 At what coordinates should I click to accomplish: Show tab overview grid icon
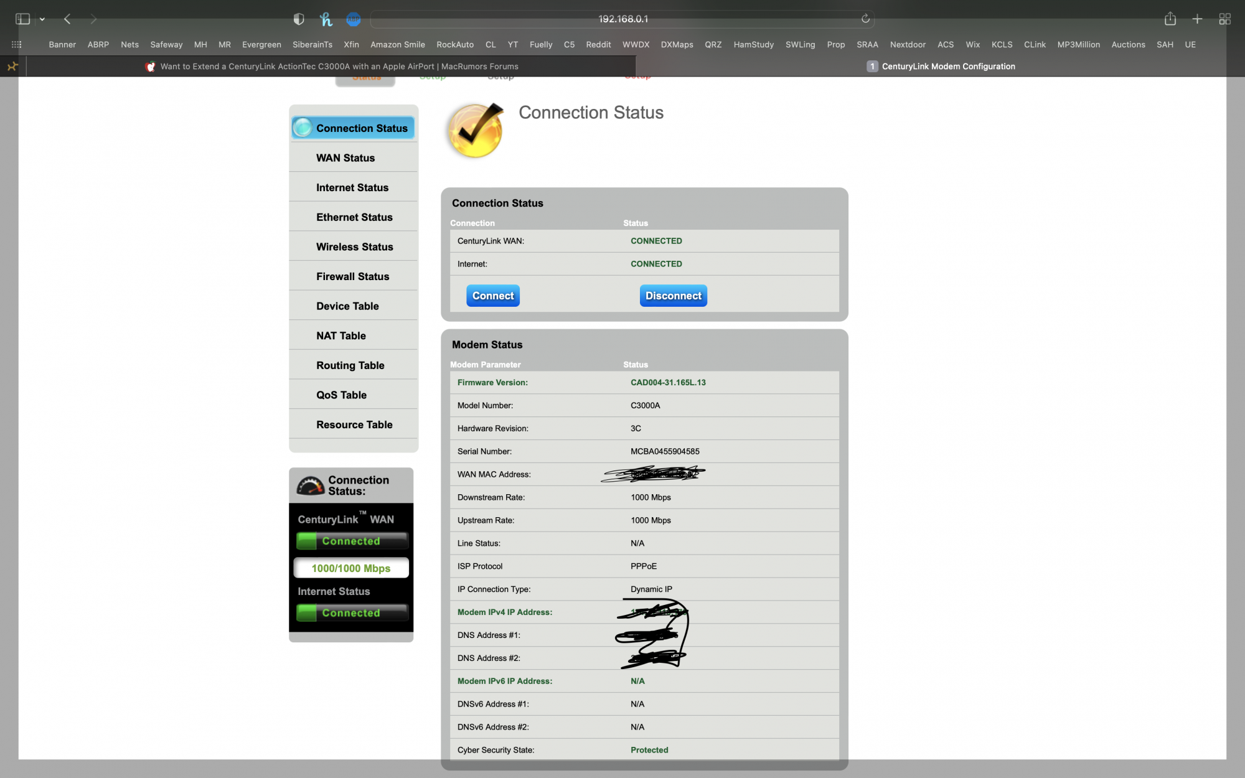pos(1224,19)
